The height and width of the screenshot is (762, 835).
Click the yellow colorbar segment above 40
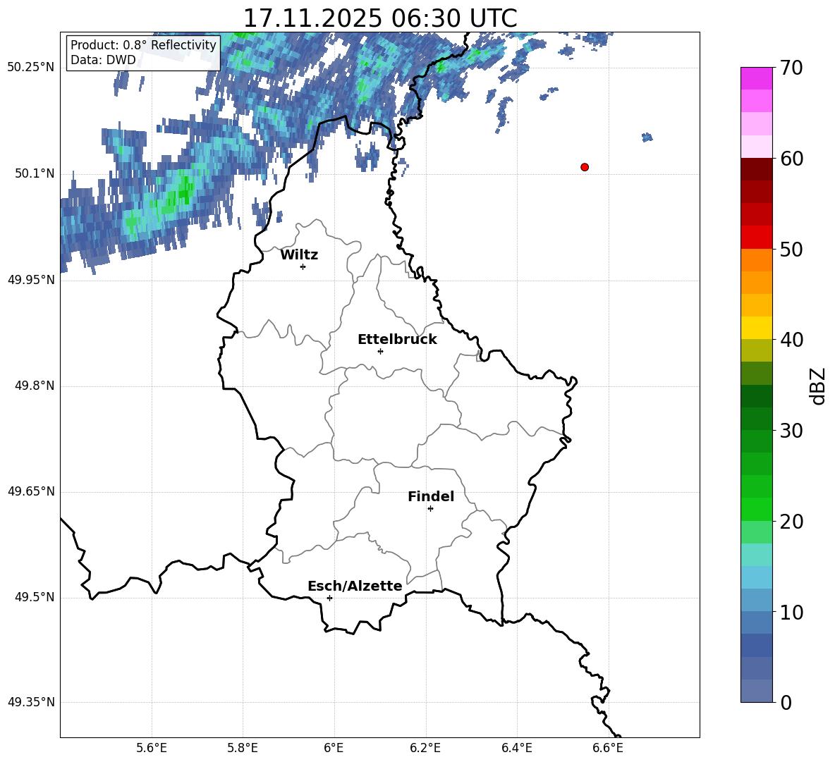[x=757, y=328]
